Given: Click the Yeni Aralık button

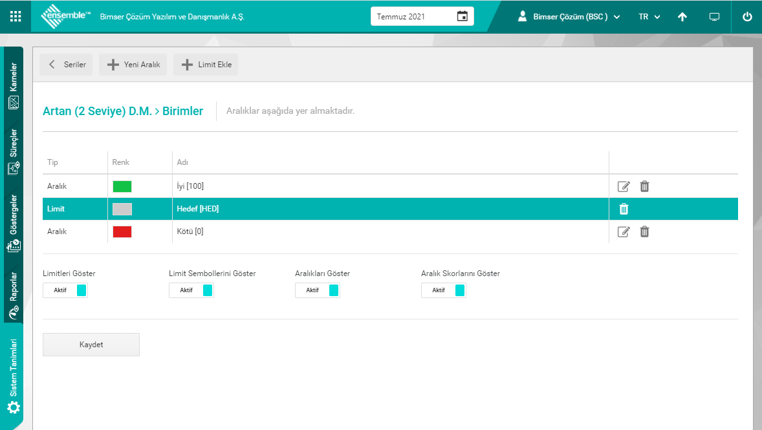Looking at the screenshot, I should [133, 65].
